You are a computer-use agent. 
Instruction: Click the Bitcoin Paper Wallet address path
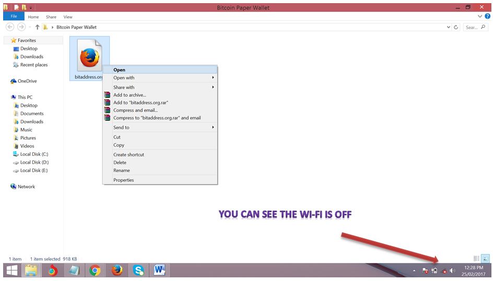tap(76, 27)
